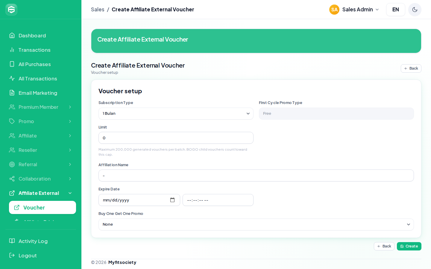
Task: Toggle dark mode with the moon button
Action: [x=415, y=10]
